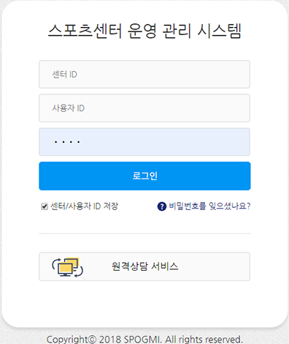This screenshot has width=289, height=344.
Task: Click the checkmark in the save-ID checkbox
Action: point(45,206)
